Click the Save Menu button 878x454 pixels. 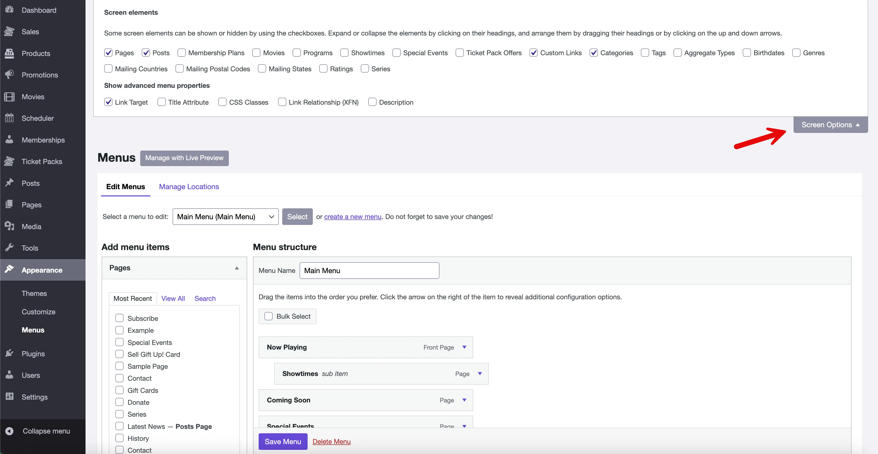click(x=283, y=441)
